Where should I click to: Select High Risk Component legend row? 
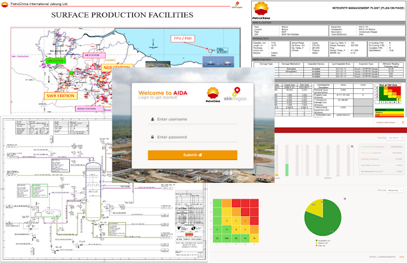382,159
